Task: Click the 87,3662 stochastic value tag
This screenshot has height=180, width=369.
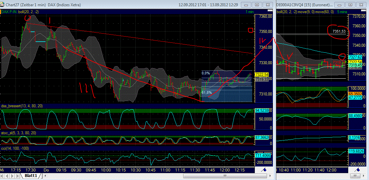Action: tap(262, 138)
